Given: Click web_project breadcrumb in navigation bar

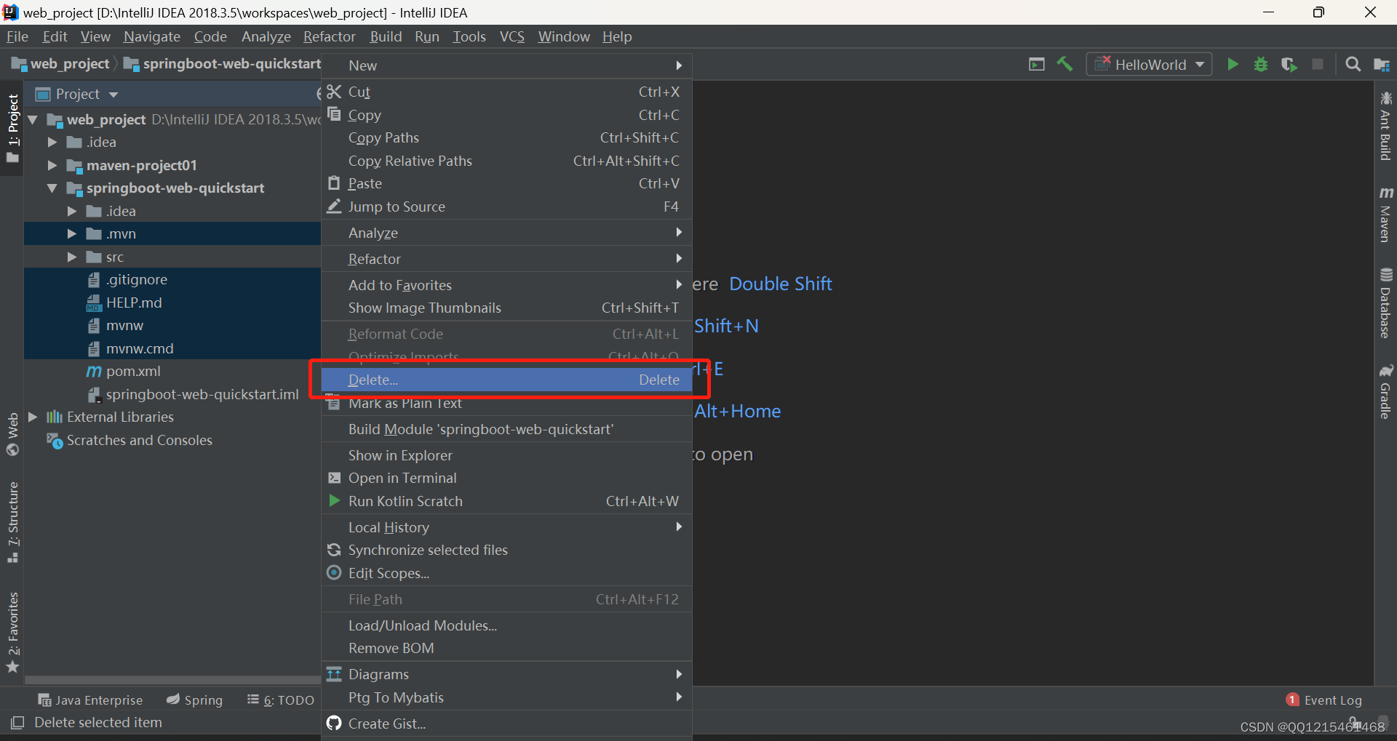Looking at the screenshot, I should [x=61, y=64].
